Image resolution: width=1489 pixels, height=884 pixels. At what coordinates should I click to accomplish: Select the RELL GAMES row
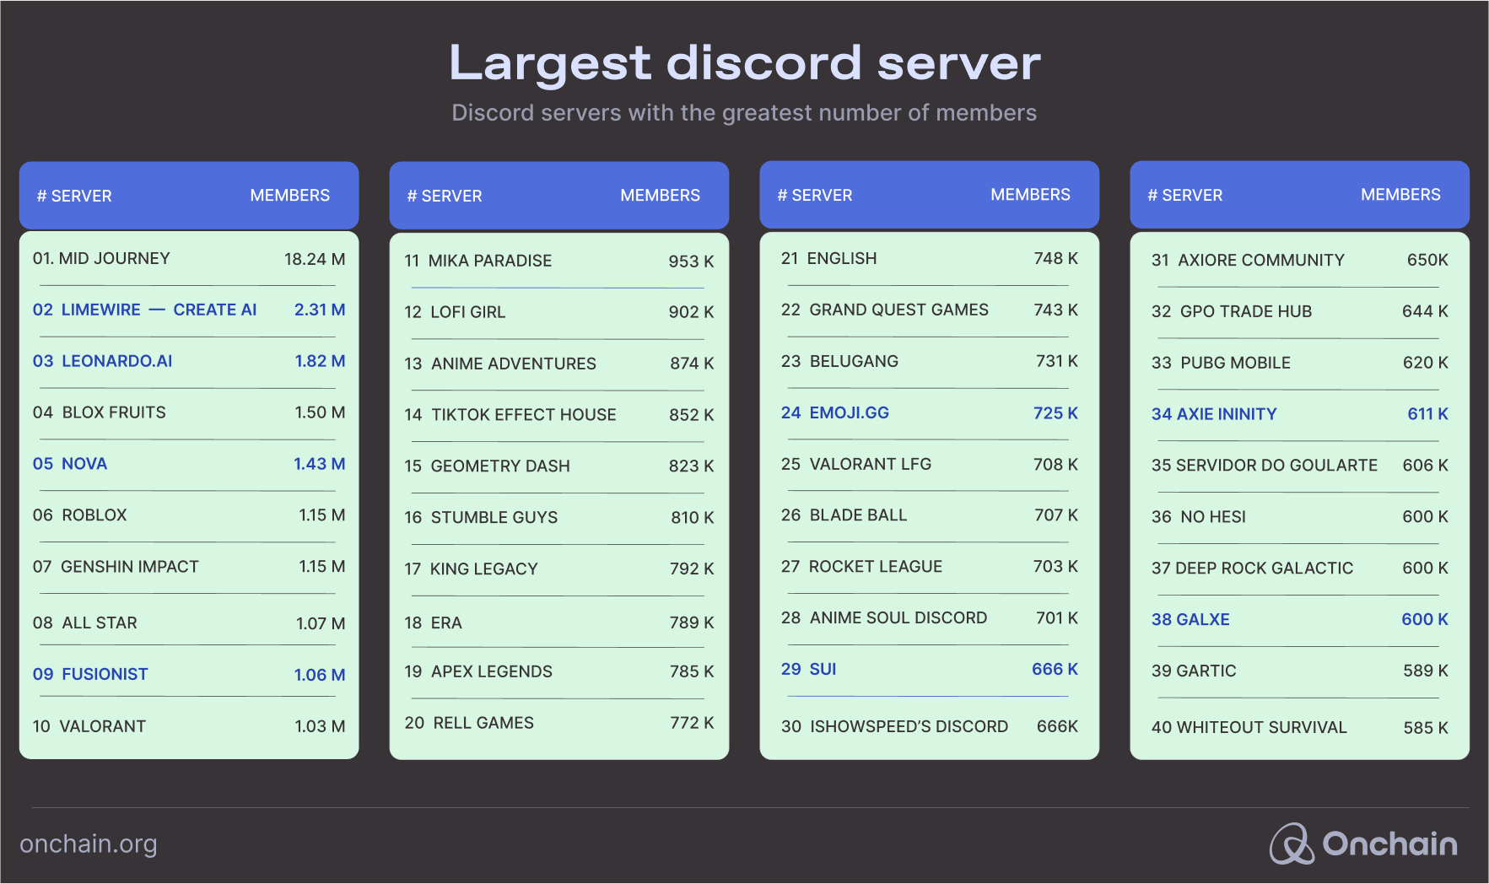(x=559, y=723)
